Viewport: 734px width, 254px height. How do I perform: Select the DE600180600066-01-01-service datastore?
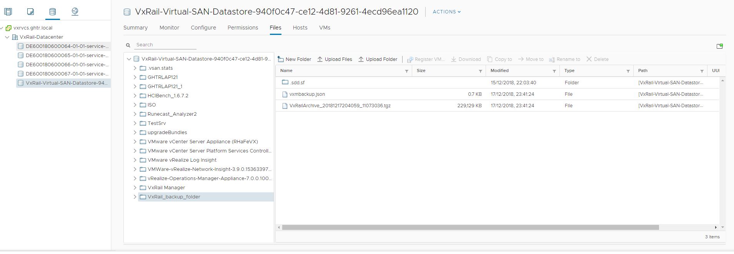(63, 64)
